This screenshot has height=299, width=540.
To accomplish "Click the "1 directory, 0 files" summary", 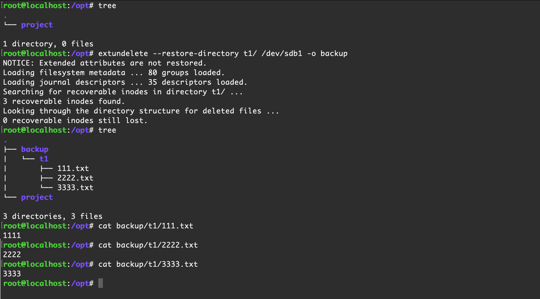I will tap(48, 44).
